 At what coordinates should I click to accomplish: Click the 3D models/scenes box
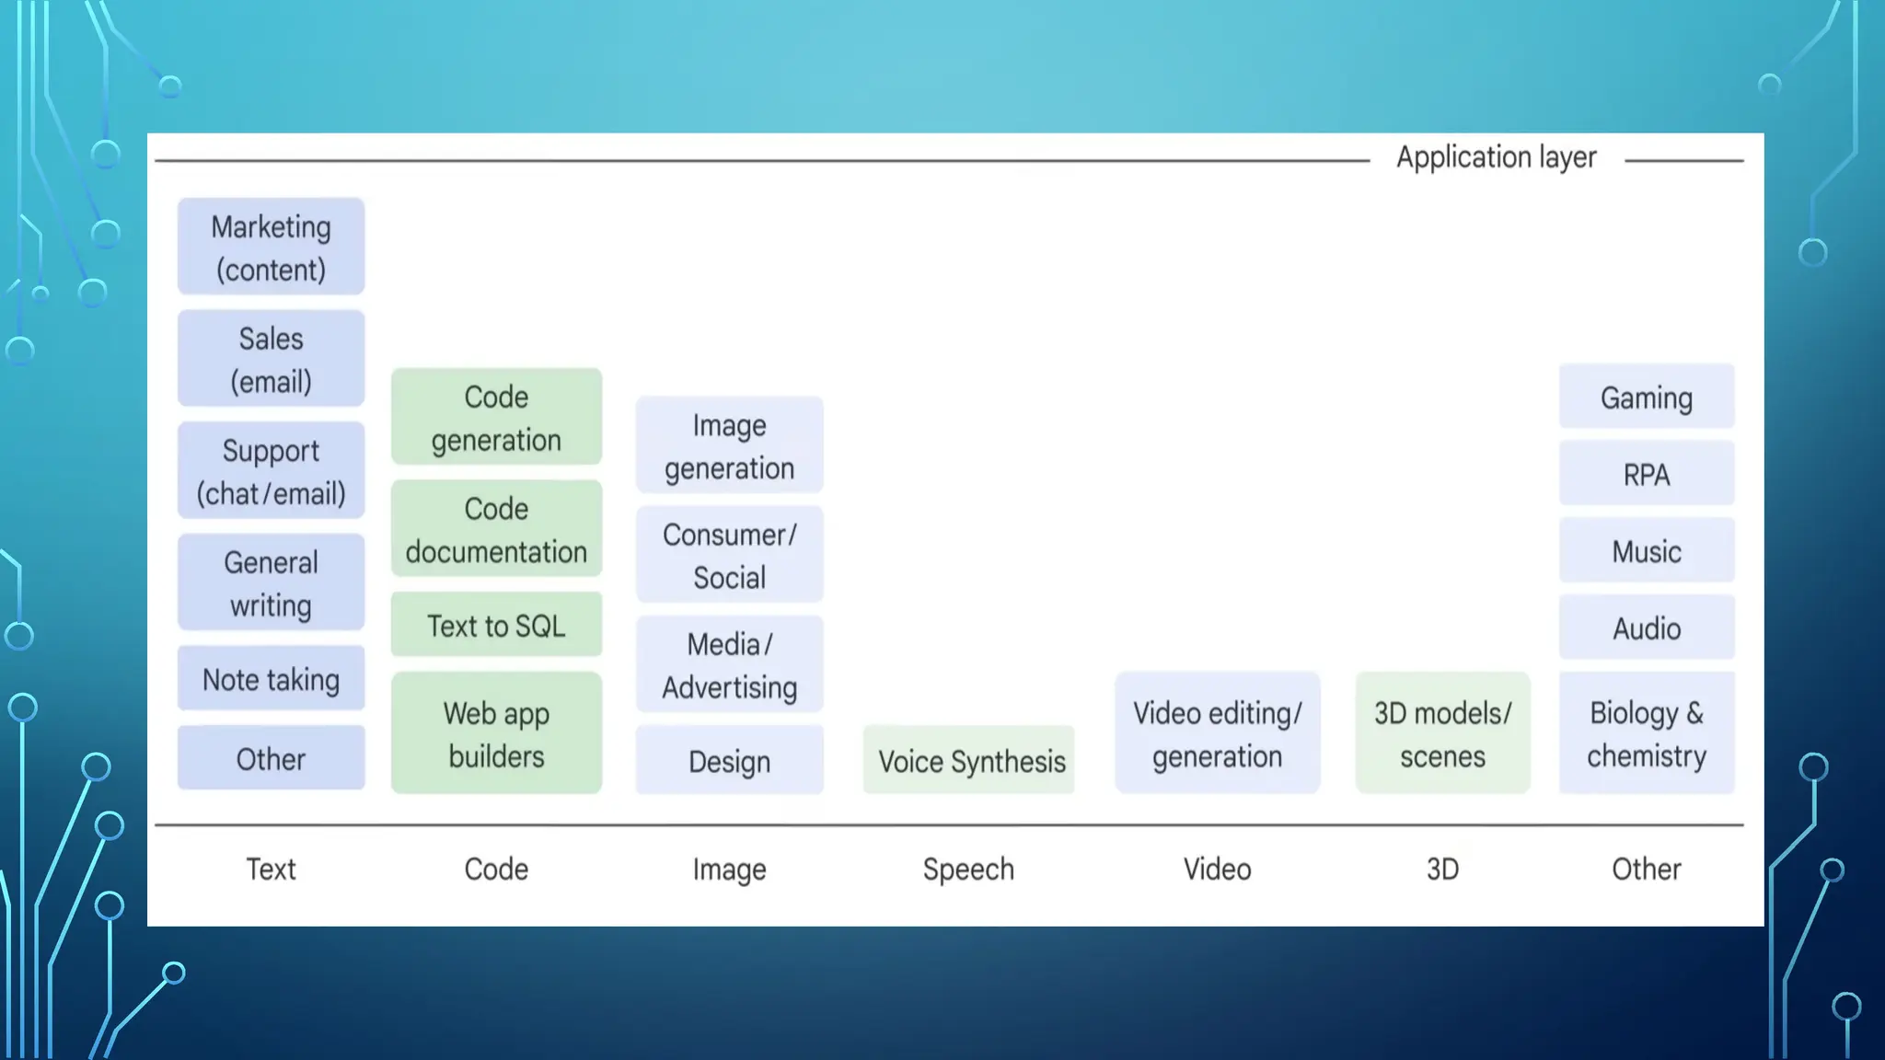coord(1442,733)
